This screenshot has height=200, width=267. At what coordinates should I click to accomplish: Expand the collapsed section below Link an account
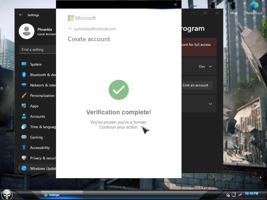[210, 104]
